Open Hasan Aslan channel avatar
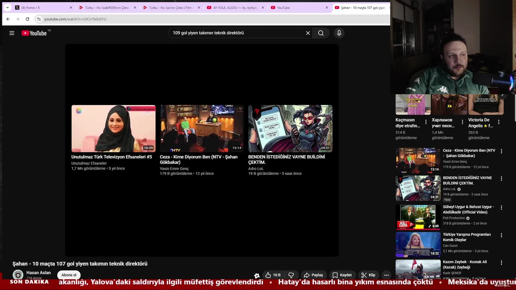 tap(18, 275)
